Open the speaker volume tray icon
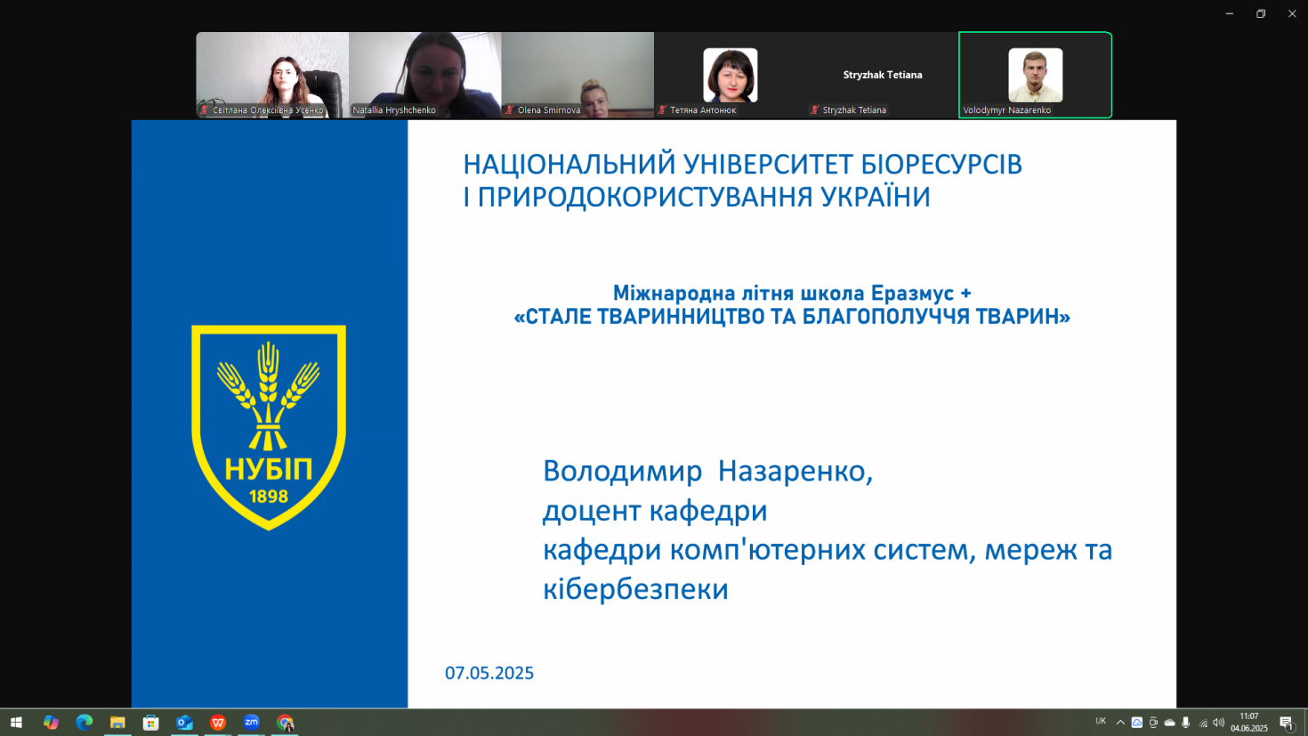Screen dimensions: 1308x736 click(x=1219, y=723)
